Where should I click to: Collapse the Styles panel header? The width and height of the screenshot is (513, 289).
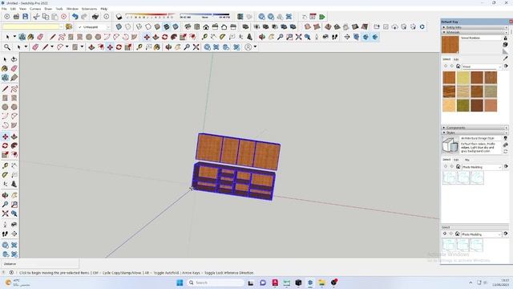click(475, 132)
